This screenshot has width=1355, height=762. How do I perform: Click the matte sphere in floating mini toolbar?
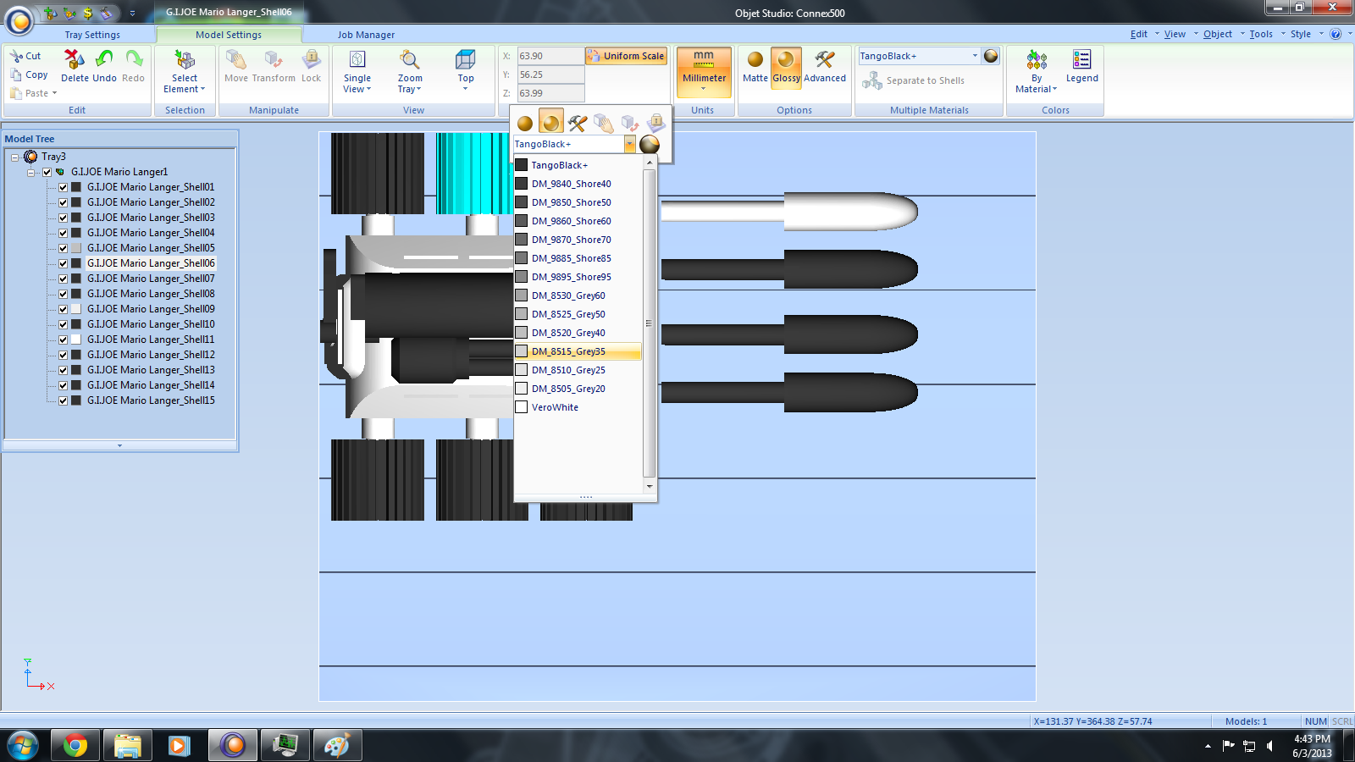pos(525,124)
